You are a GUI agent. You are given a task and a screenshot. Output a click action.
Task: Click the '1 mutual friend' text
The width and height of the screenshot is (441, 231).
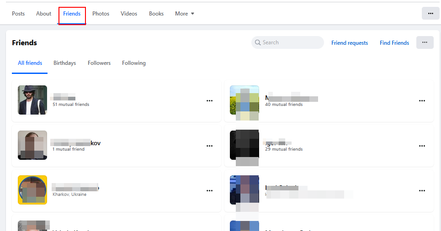pos(69,149)
